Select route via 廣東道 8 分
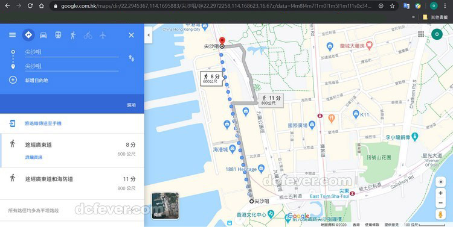453x227 pixels. click(x=72, y=151)
